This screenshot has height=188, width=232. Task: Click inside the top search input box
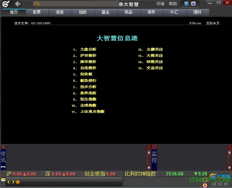pyautogui.click(x=75, y=4)
